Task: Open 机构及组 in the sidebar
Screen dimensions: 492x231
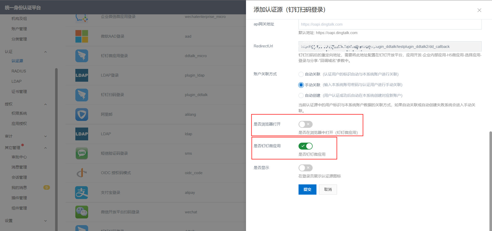Action: click(19, 18)
